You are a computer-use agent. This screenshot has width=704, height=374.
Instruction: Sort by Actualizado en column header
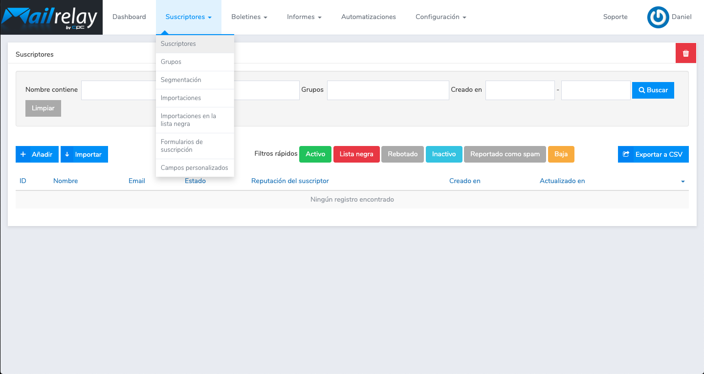coord(562,181)
